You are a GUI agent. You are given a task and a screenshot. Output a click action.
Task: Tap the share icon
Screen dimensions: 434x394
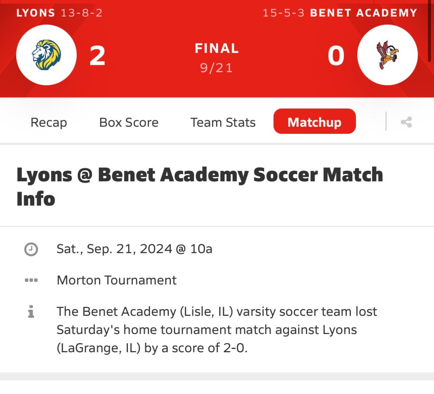pyautogui.click(x=406, y=122)
